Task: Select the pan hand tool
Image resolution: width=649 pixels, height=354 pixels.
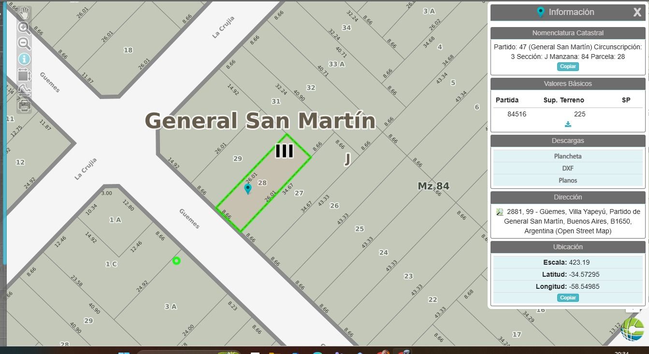Action: click(x=23, y=13)
